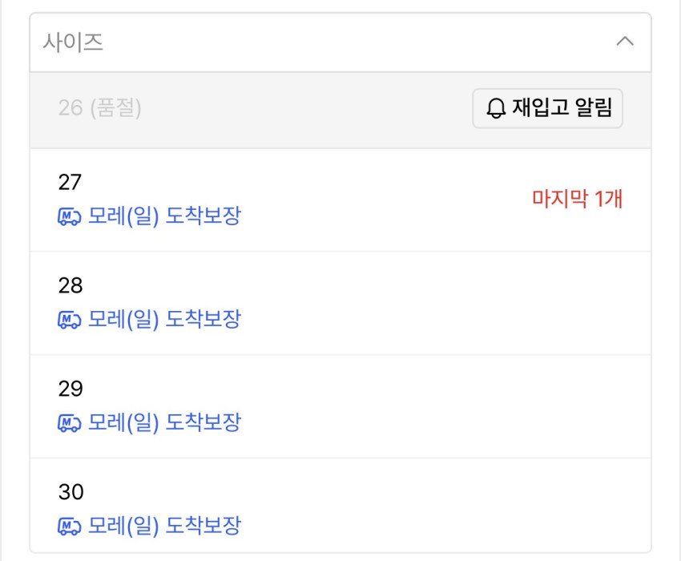Select size 30 option
Image resolution: width=681 pixels, height=561 pixels.
(x=71, y=492)
